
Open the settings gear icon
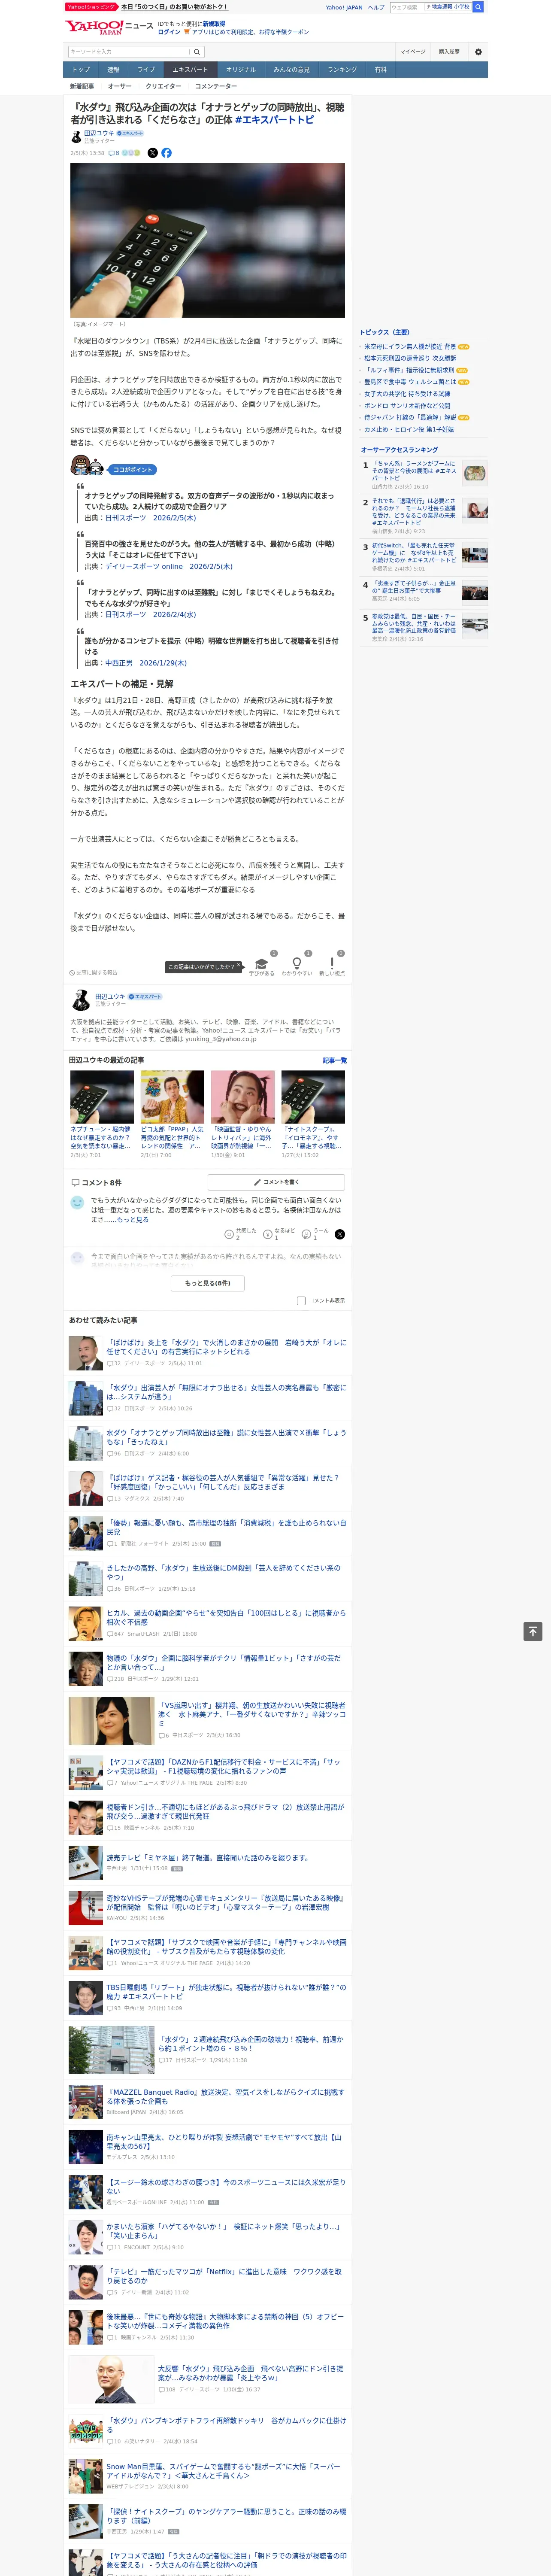point(478,52)
